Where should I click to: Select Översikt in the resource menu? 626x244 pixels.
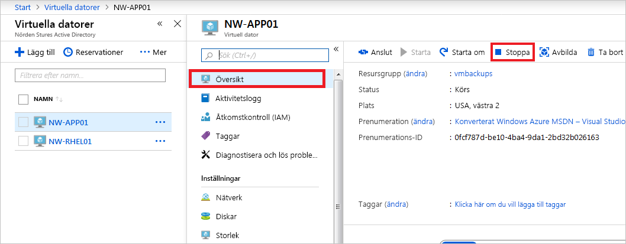(257, 79)
